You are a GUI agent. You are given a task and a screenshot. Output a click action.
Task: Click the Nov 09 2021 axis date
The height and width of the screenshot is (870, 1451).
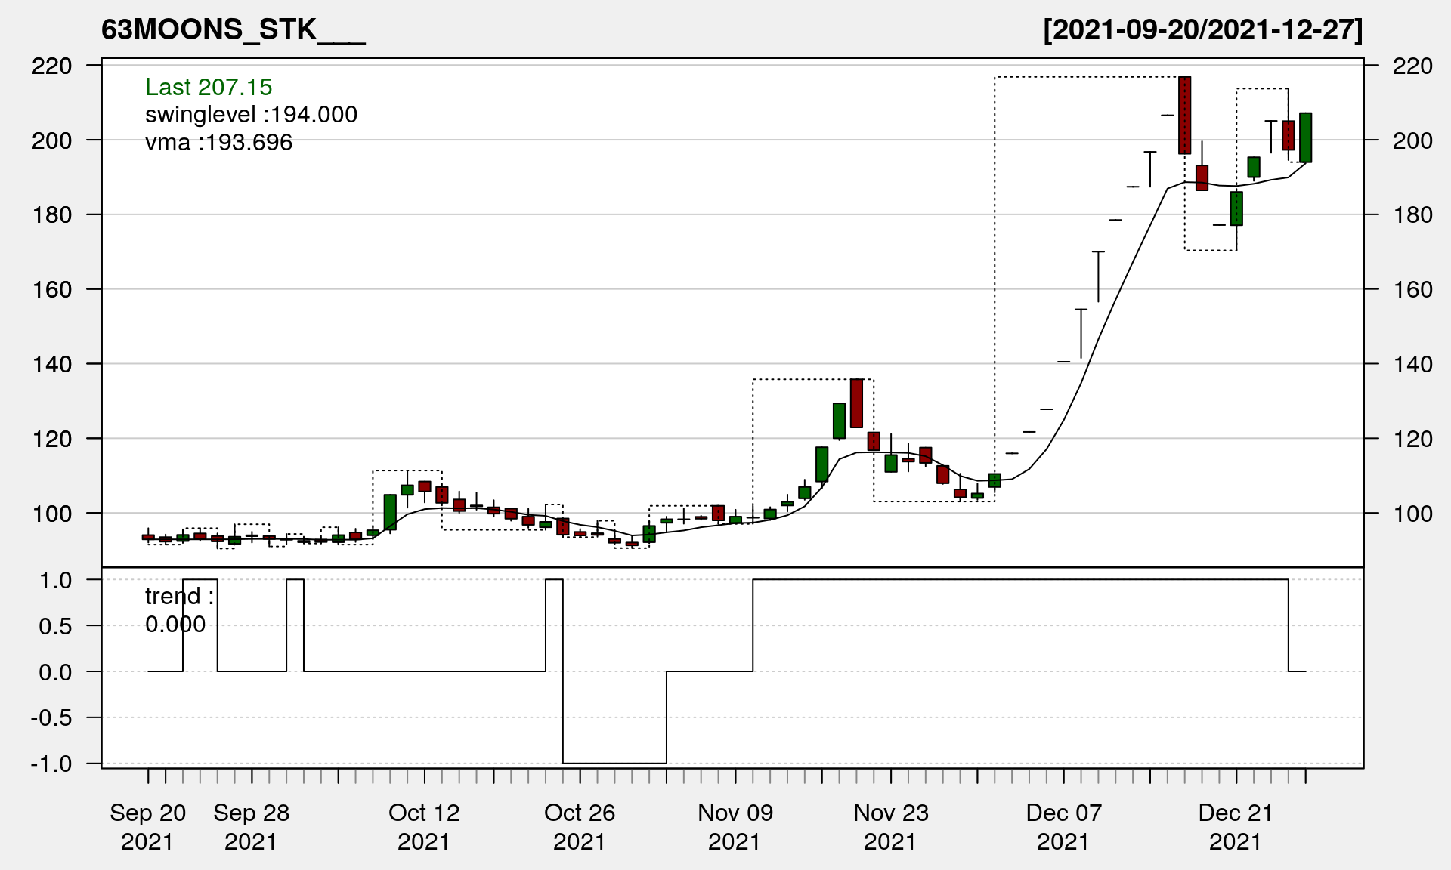735,826
